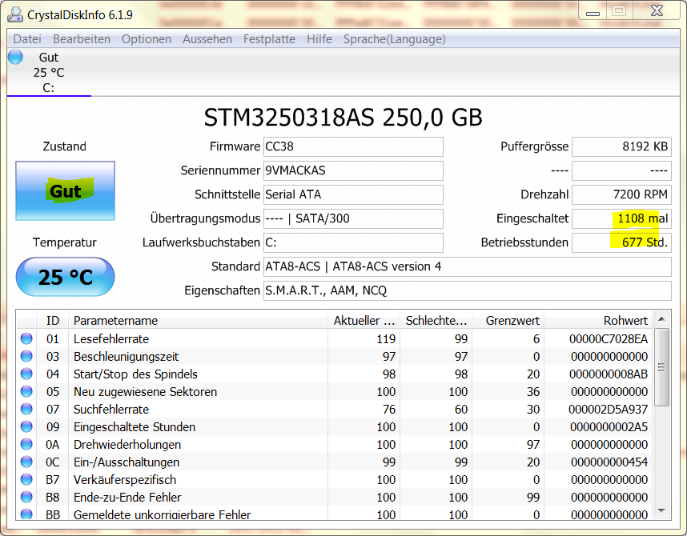Click the Gut health status button
This screenshot has width=687, height=536.
click(66, 191)
